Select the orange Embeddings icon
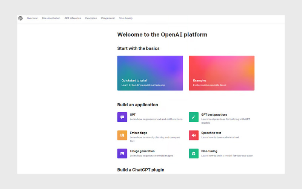Viewport: 302px width, 189px height. [x=122, y=135]
